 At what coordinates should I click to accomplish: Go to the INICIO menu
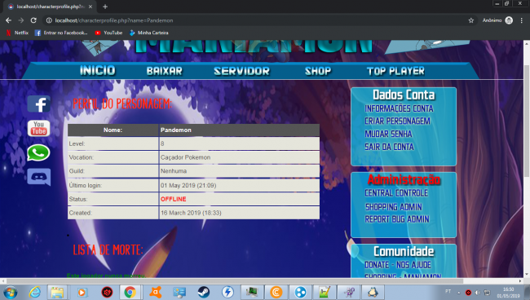(x=98, y=71)
